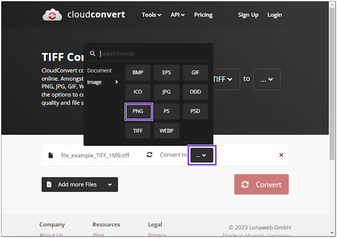Click the Sign Up link
The image size is (337, 238).
(248, 15)
